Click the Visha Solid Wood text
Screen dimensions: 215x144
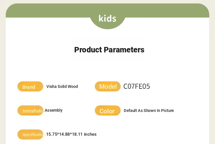[x=62, y=86]
